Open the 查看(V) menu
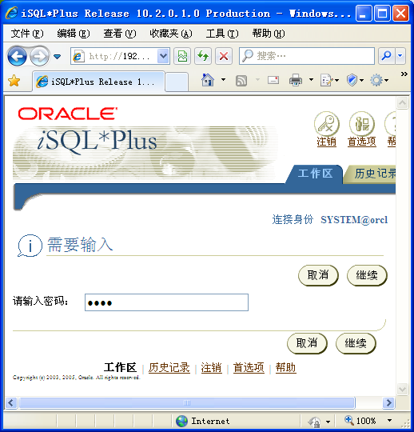Viewport: 414px width, 432px height. click(119, 34)
